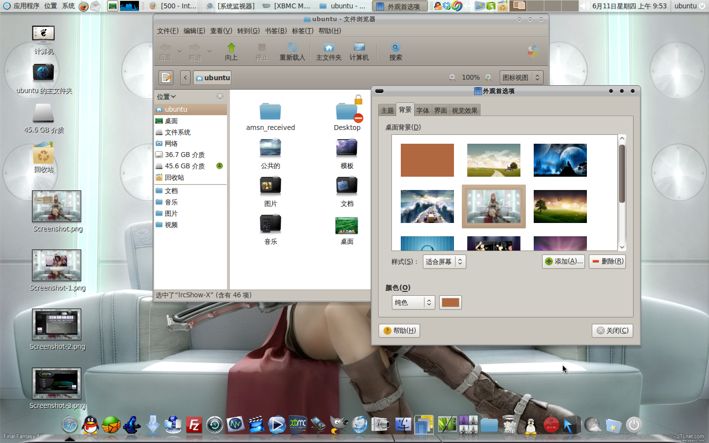Select the wolf and moon wallpaper
Image resolution: width=709 pixels, height=443 pixels.
[x=560, y=160]
